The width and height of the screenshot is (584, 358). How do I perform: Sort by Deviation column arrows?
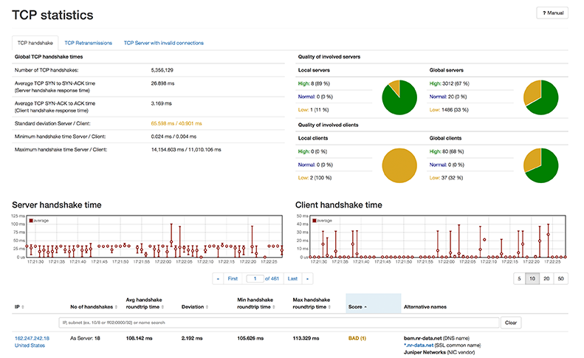click(x=207, y=307)
